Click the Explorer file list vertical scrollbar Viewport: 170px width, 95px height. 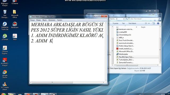click(x=160, y=50)
